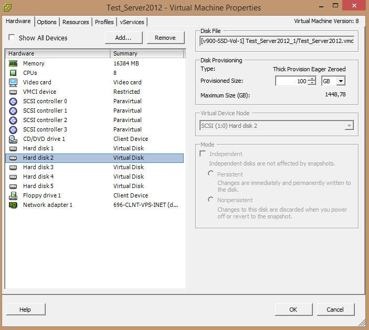Click the Add... button
This screenshot has height=330, width=369.
[x=123, y=38]
